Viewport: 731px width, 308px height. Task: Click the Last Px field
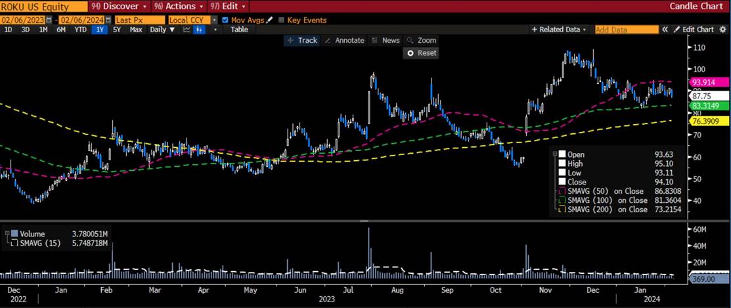tap(139, 20)
